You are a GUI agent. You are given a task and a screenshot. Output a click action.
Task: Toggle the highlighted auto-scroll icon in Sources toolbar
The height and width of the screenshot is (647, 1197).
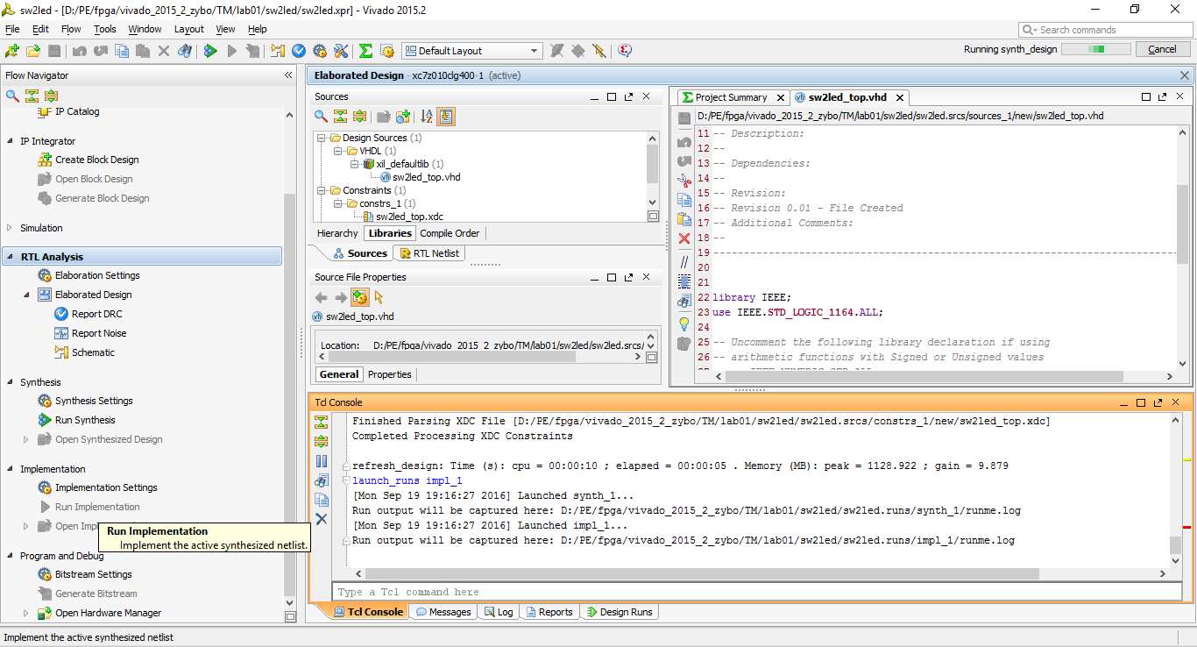pyautogui.click(x=446, y=116)
